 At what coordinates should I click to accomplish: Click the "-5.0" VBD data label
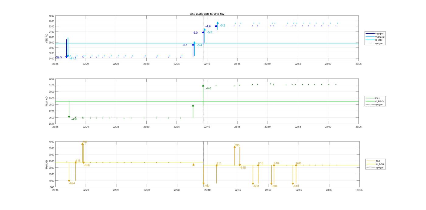[x=195, y=33]
